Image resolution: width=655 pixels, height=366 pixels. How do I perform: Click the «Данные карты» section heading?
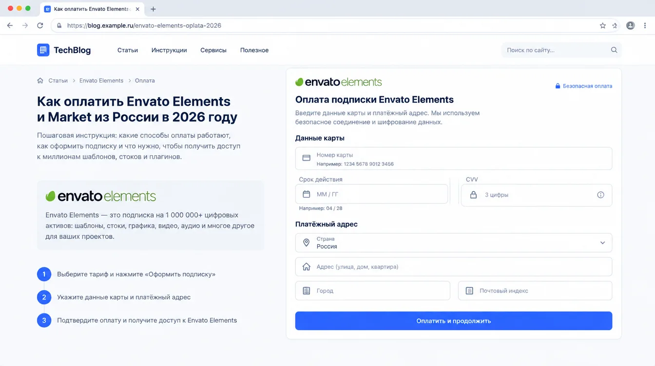(x=320, y=138)
